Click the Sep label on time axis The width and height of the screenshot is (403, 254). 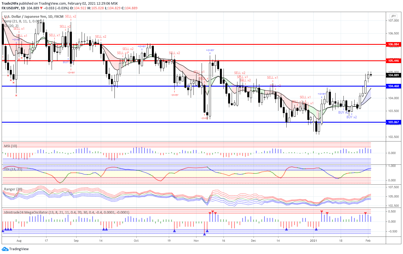point(76,241)
